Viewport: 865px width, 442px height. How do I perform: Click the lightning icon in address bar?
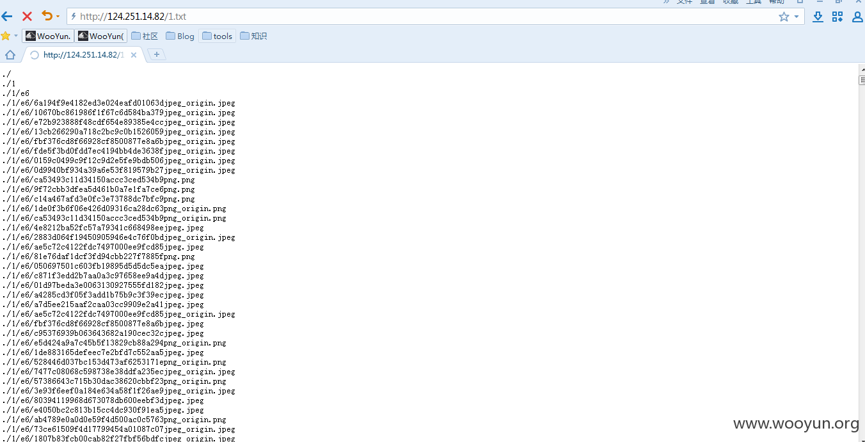[x=74, y=17]
